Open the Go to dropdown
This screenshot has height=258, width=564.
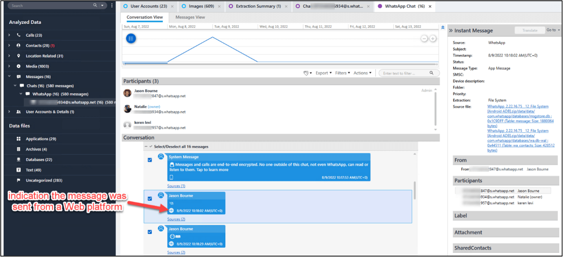click(553, 30)
